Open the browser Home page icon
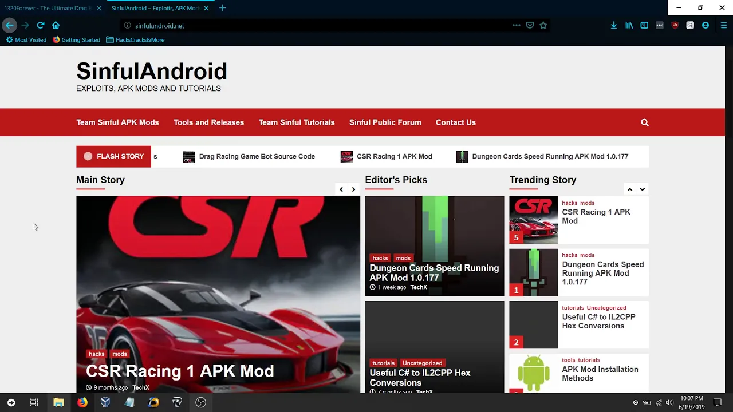733x412 pixels. [x=56, y=25]
